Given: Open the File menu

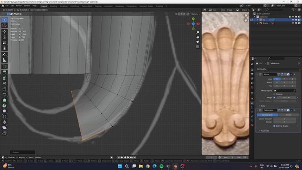Looking at the screenshot, I should coord(7,6).
